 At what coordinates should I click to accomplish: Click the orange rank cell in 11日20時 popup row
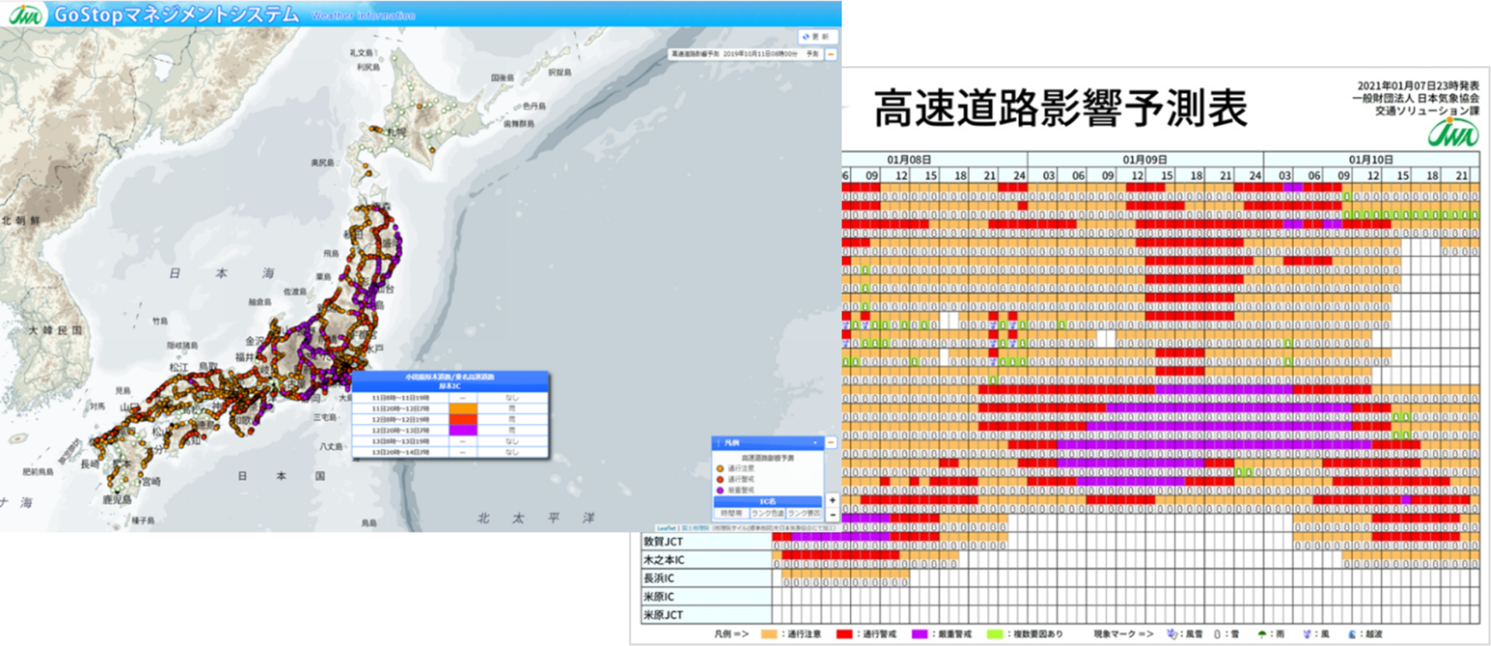(463, 409)
